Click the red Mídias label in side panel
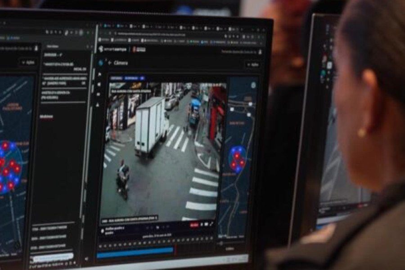Viewport: 405px width, 270px height. point(46,117)
